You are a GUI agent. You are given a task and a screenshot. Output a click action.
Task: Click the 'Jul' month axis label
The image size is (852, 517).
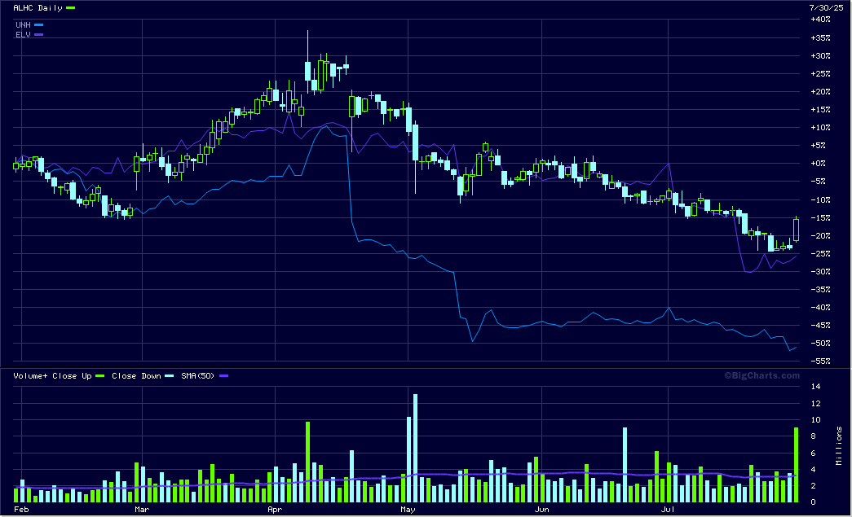[668, 510]
